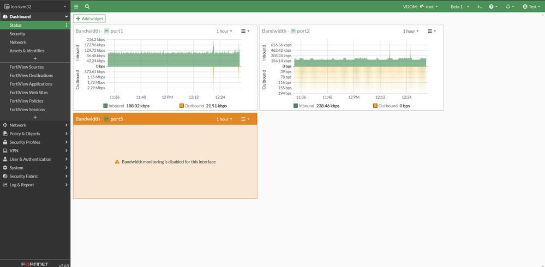The width and height of the screenshot is (545, 267).
Task: Expand the User & Authentication section
Action: (x=35, y=159)
